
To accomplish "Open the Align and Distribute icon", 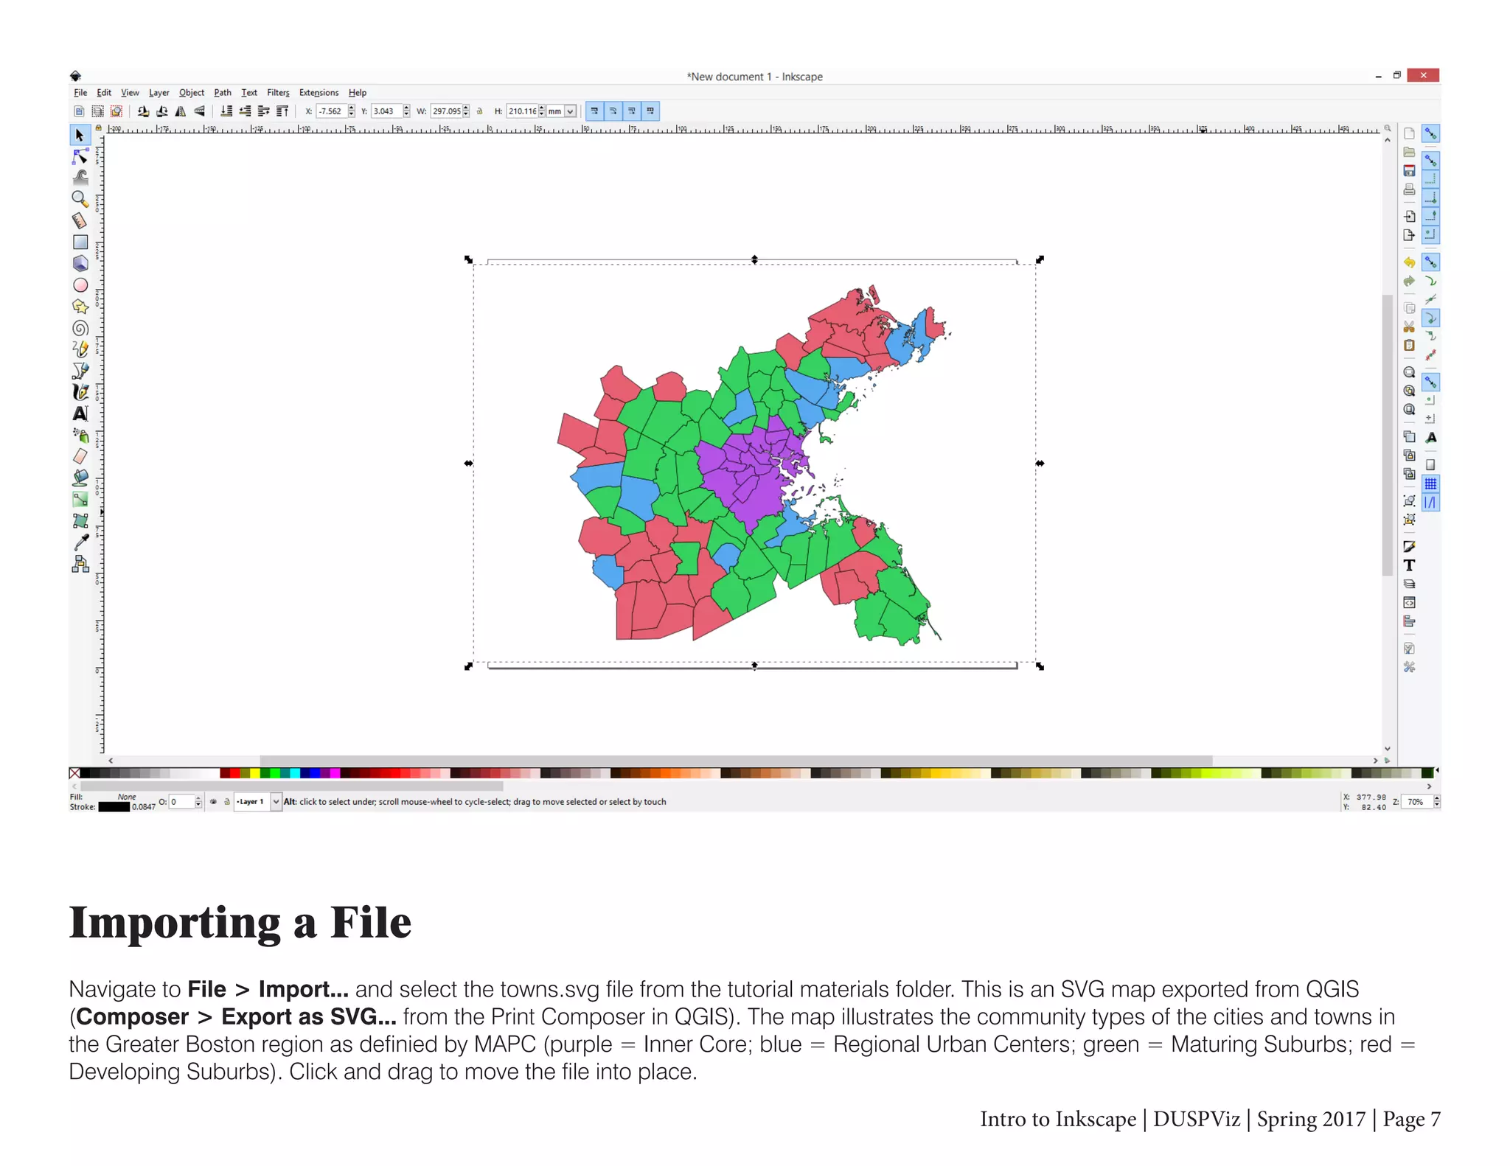I will [1409, 621].
